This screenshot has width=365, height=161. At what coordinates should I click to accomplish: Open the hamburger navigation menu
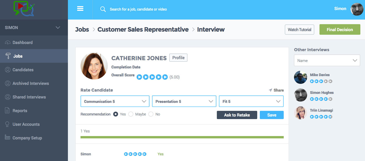tap(80, 8)
